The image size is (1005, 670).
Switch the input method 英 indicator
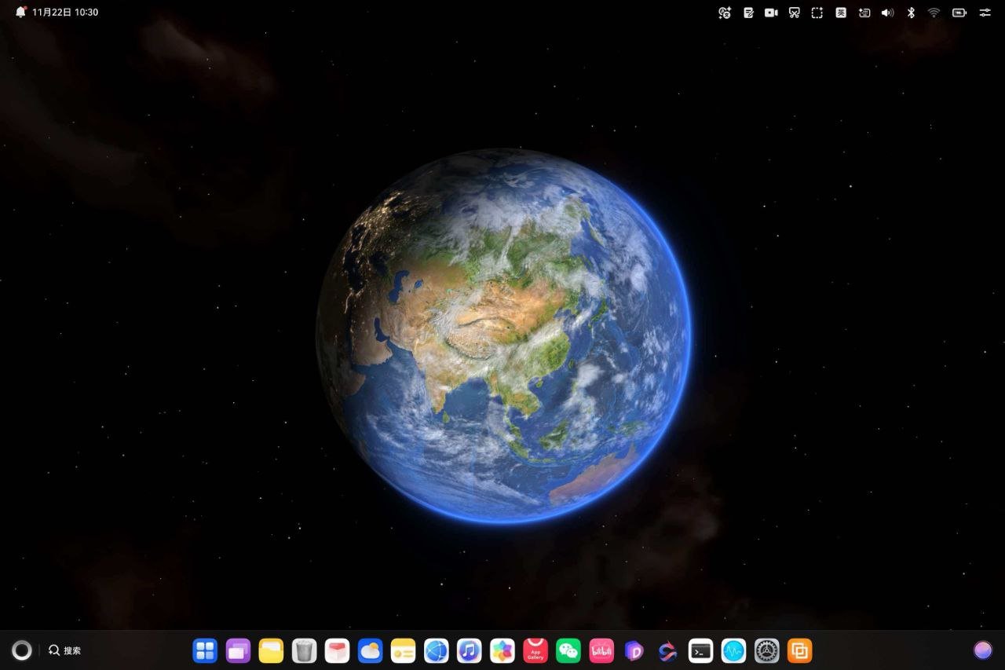pyautogui.click(x=841, y=13)
